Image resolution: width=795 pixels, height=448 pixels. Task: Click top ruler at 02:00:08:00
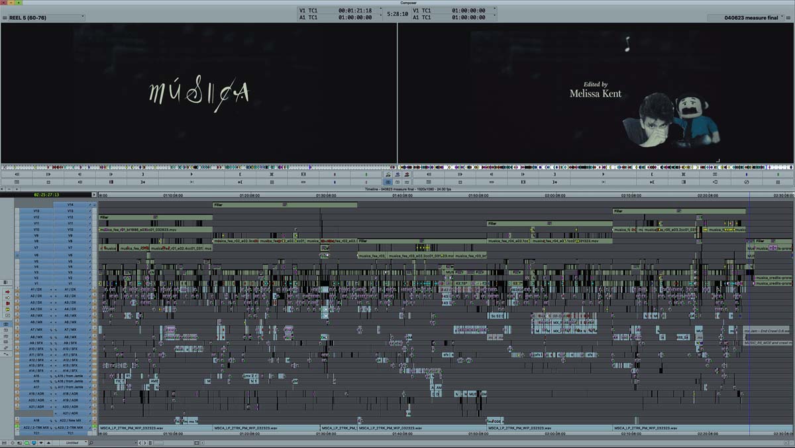click(555, 195)
